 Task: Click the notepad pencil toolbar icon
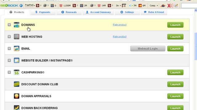pyautogui.click(x=176, y=5)
